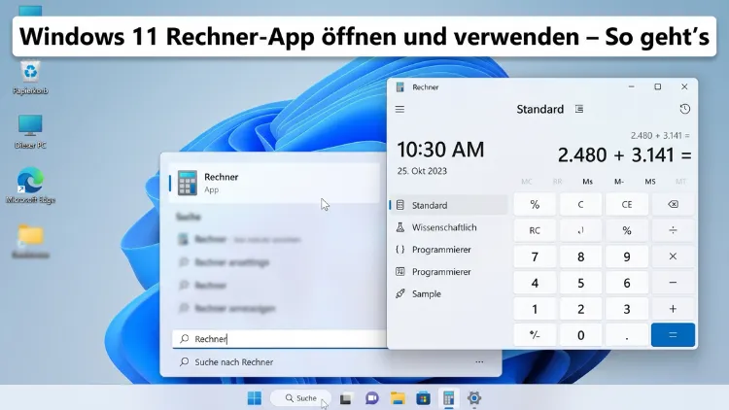Open the yellow folder on the desktop
This screenshot has width=729, height=410.
[31, 241]
